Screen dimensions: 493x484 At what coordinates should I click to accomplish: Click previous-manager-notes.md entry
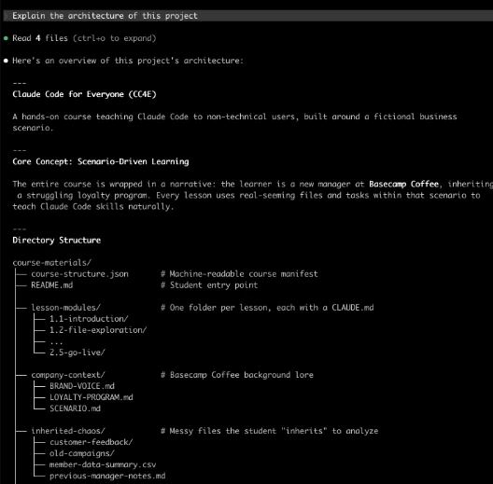[x=107, y=476]
